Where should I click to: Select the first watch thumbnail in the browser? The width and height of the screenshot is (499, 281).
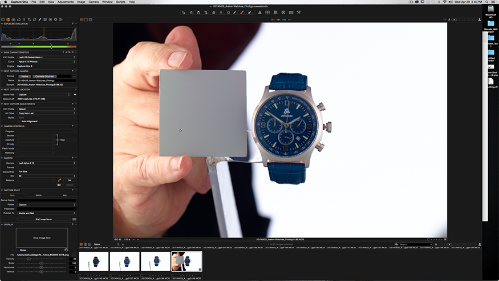coord(94,261)
